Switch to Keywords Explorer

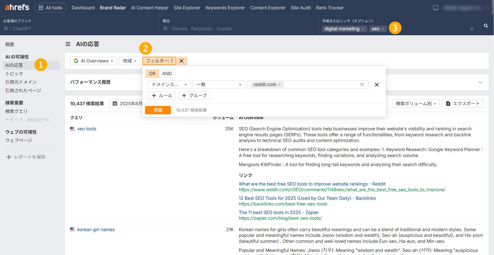click(225, 8)
